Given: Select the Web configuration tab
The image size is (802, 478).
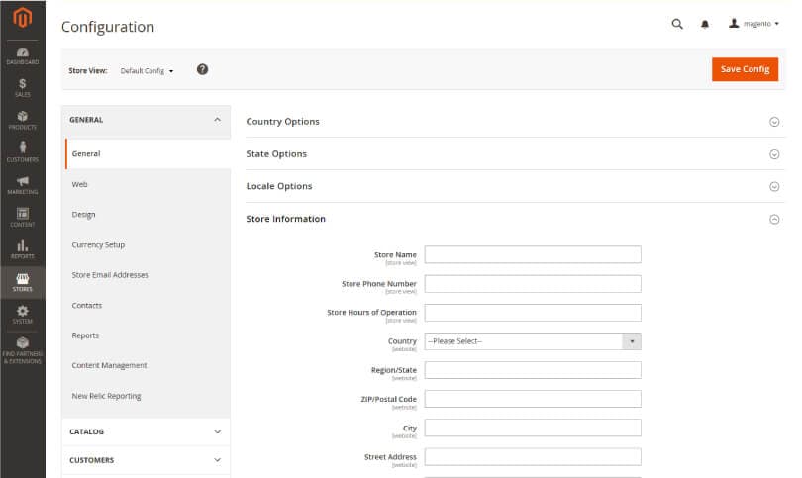Looking at the screenshot, I should click(x=79, y=184).
